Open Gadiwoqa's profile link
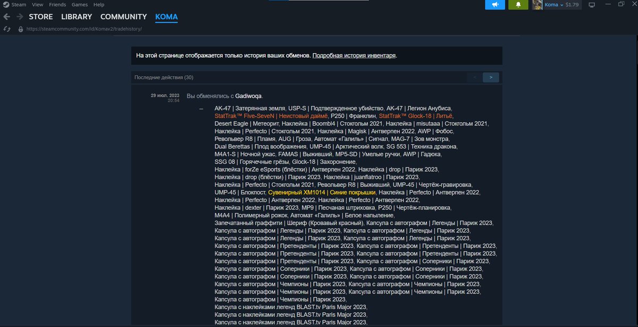 point(248,96)
